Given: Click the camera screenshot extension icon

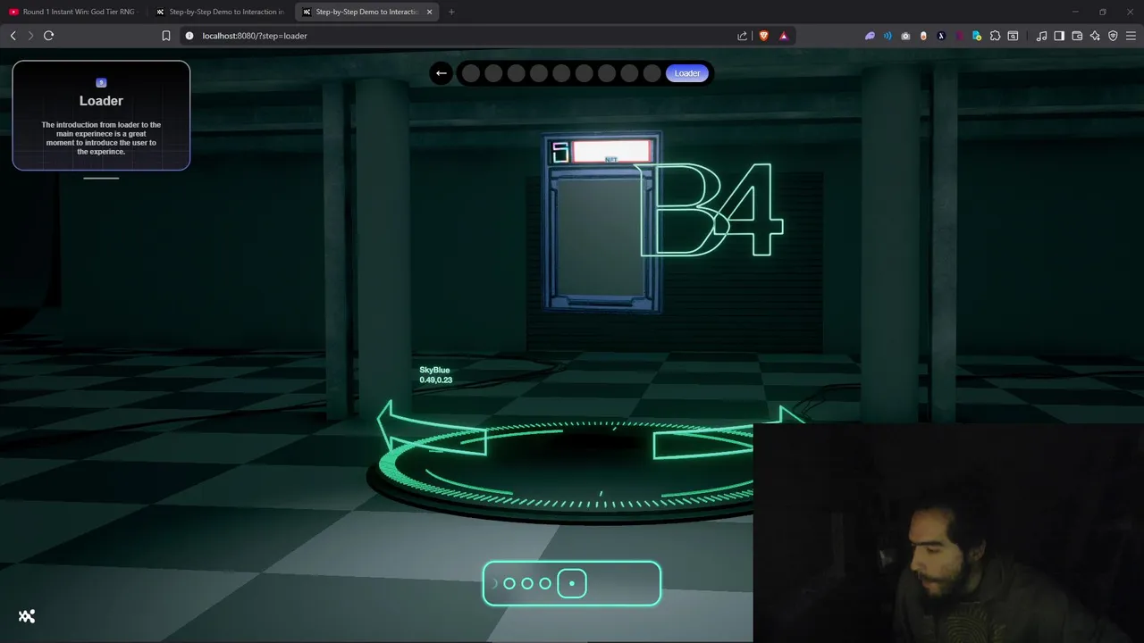Looking at the screenshot, I should (x=905, y=36).
